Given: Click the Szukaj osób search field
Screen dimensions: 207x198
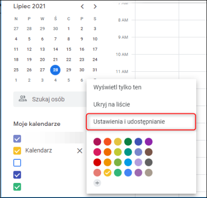Looking at the screenshot, I should [x=50, y=99].
